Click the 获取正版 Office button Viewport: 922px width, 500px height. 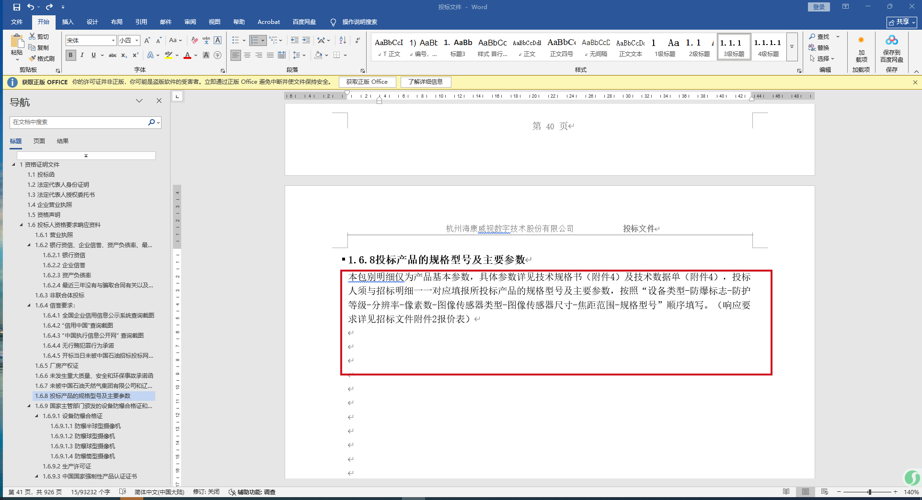pos(367,82)
